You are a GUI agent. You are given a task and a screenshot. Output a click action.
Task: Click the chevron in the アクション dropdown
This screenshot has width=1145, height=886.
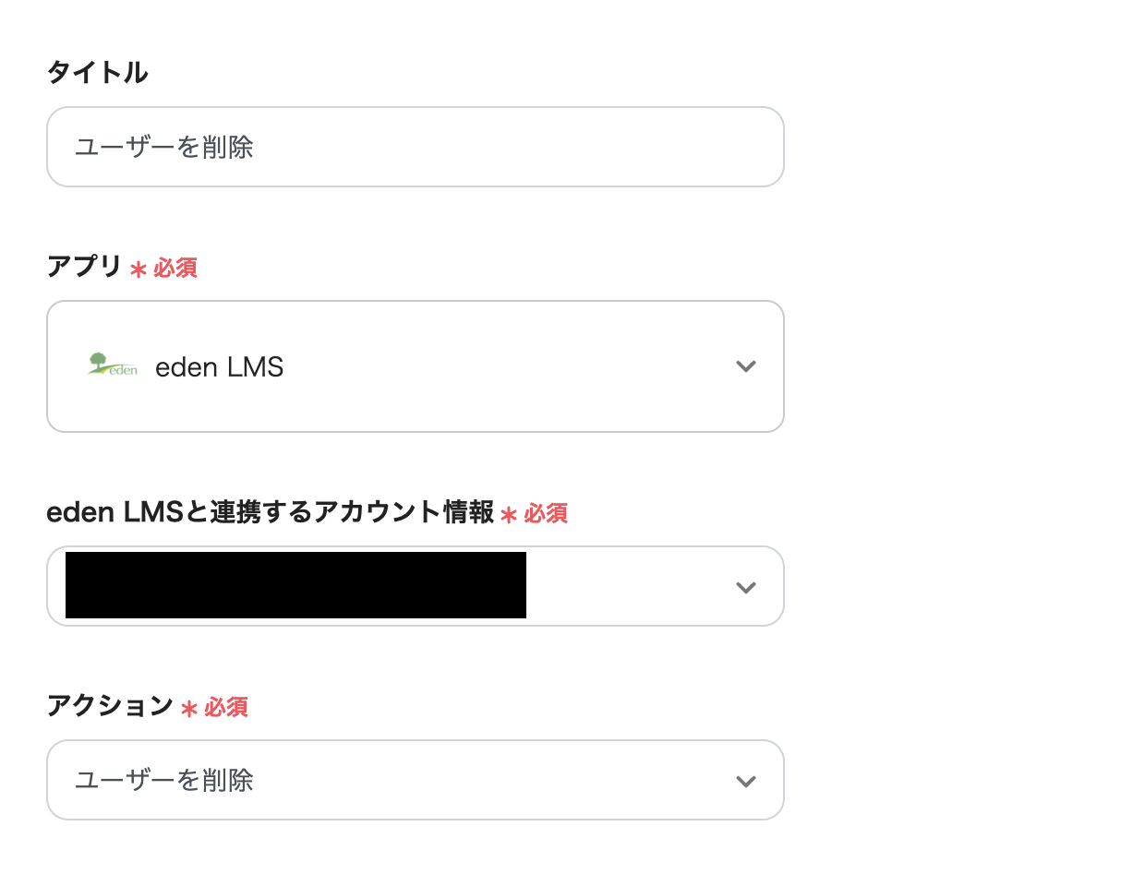[746, 781]
